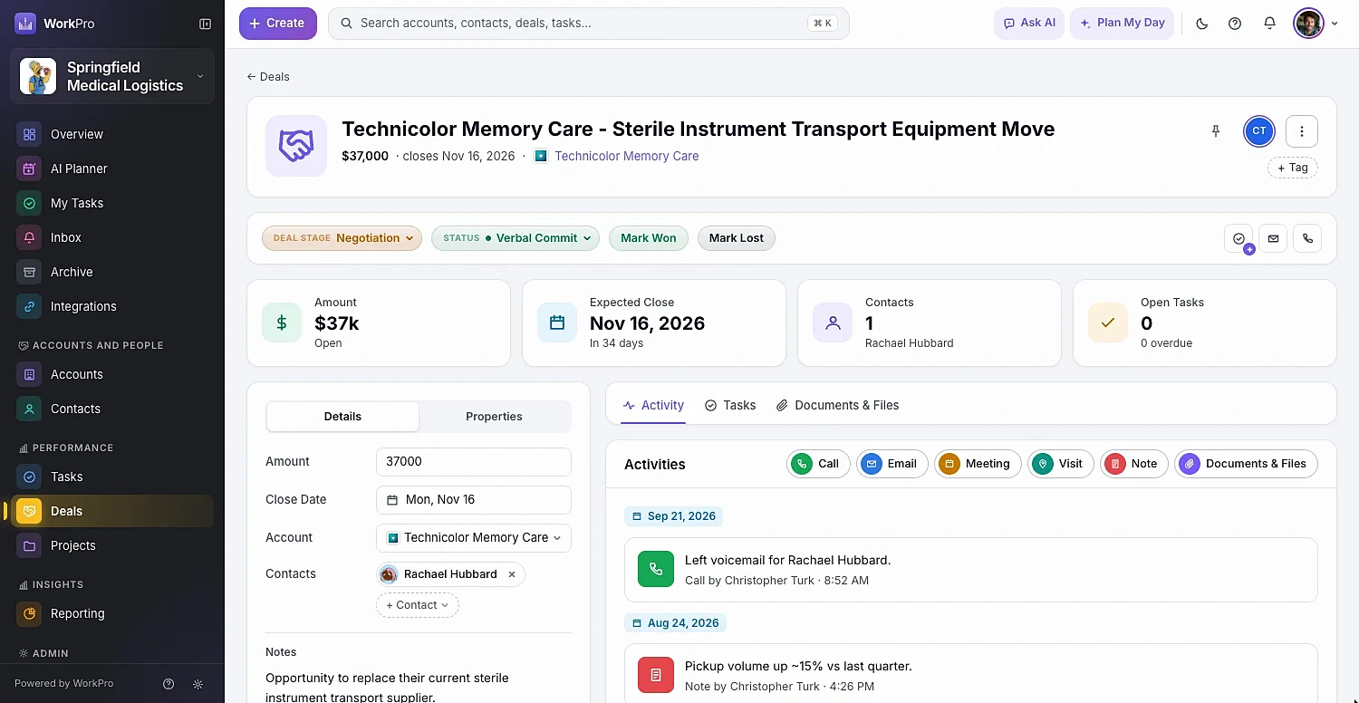Image resolution: width=1359 pixels, height=703 pixels.
Task: Toggle dark mode moon icon
Action: tap(1202, 24)
